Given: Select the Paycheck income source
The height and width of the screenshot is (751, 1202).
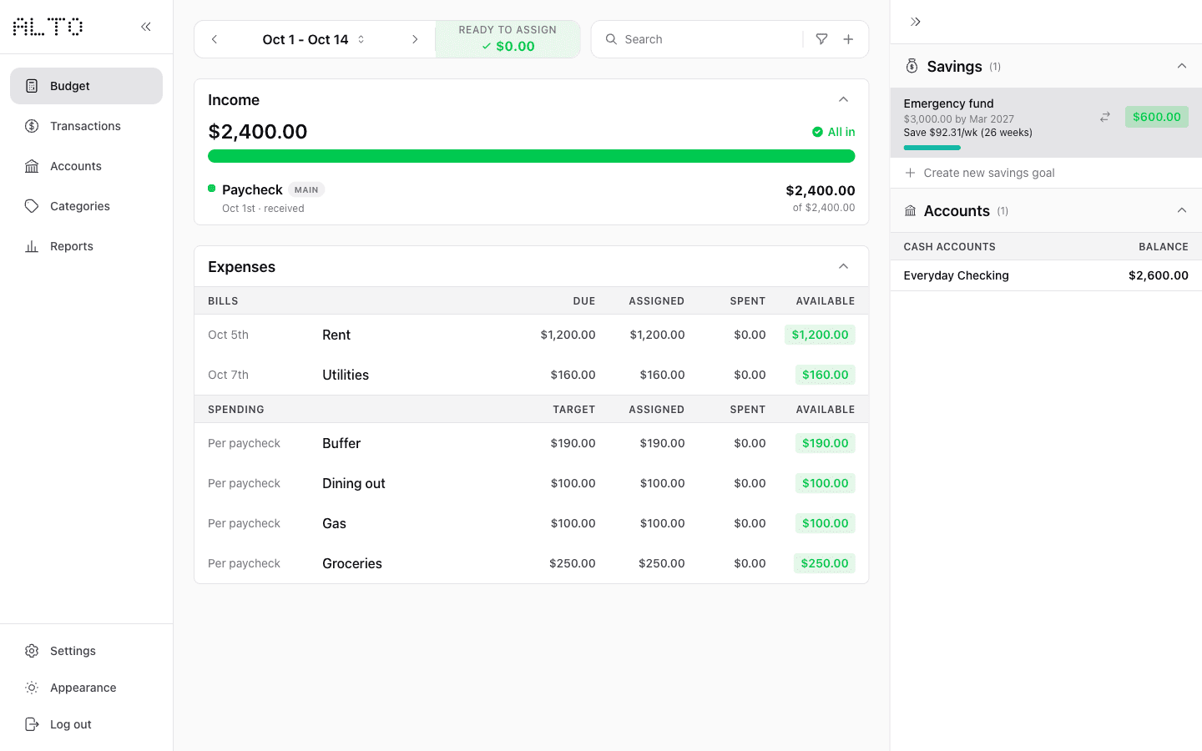Looking at the screenshot, I should [x=531, y=198].
